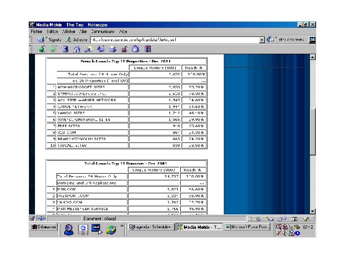Expand the quick launch overflow chevron

(122, 226)
